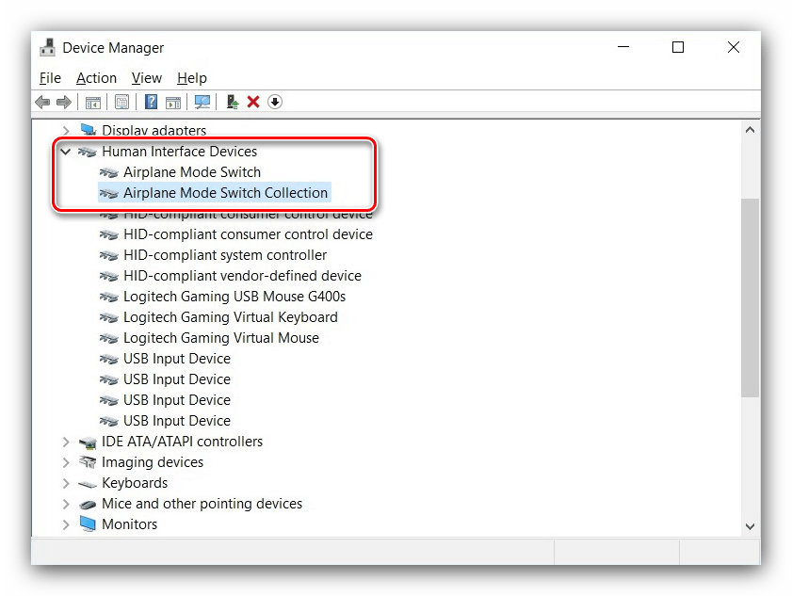Click the scrollbar down arrow
792x596 pixels.
750,526
